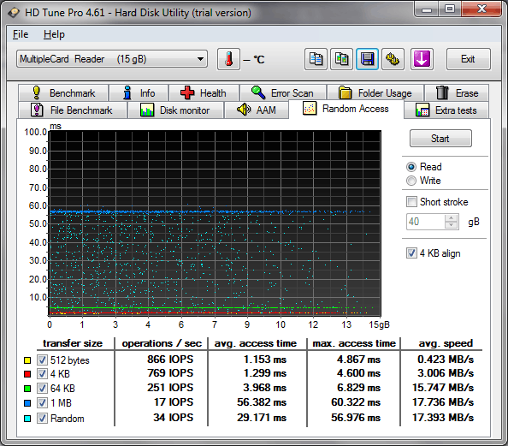Image resolution: width=508 pixels, height=446 pixels.
Task: Select the Write radio button
Action: tap(411, 181)
